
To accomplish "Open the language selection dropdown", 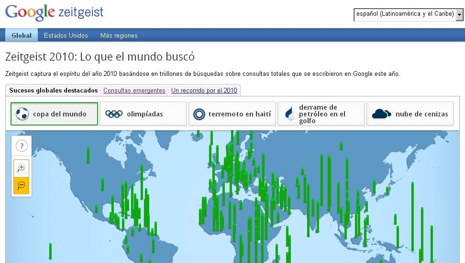I will coord(405,14).
